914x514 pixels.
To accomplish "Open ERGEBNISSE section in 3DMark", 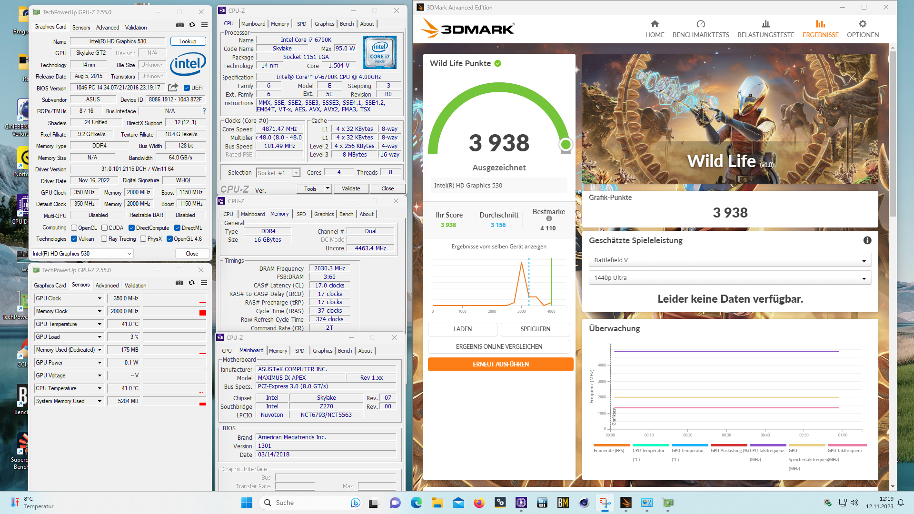I will tap(820, 29).
